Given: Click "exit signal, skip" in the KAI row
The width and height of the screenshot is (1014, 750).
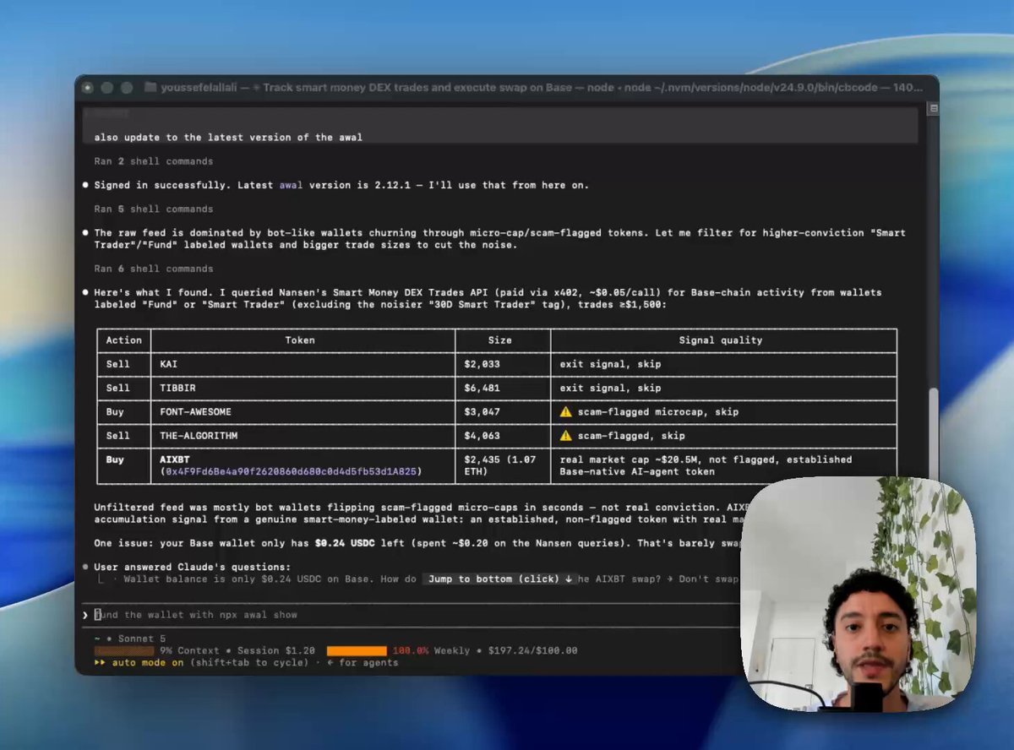Looking at the screenshot, I should [610, 364].
